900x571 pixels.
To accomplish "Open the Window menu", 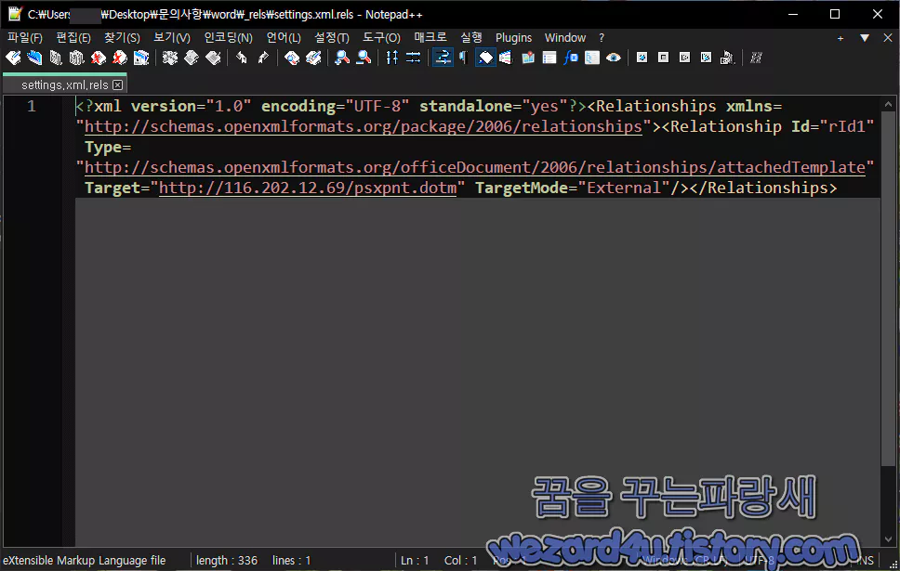I will click(565, 38).
